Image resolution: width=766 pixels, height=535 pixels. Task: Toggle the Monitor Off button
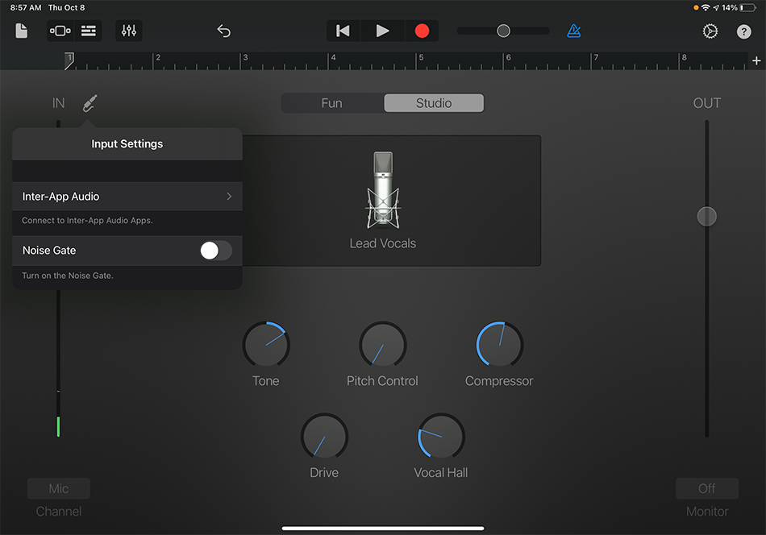(x=706, y=488)
